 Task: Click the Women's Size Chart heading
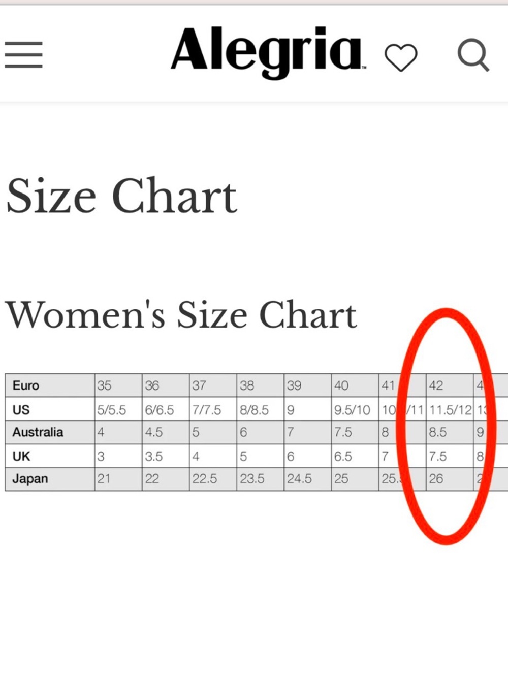click(181, 314)
